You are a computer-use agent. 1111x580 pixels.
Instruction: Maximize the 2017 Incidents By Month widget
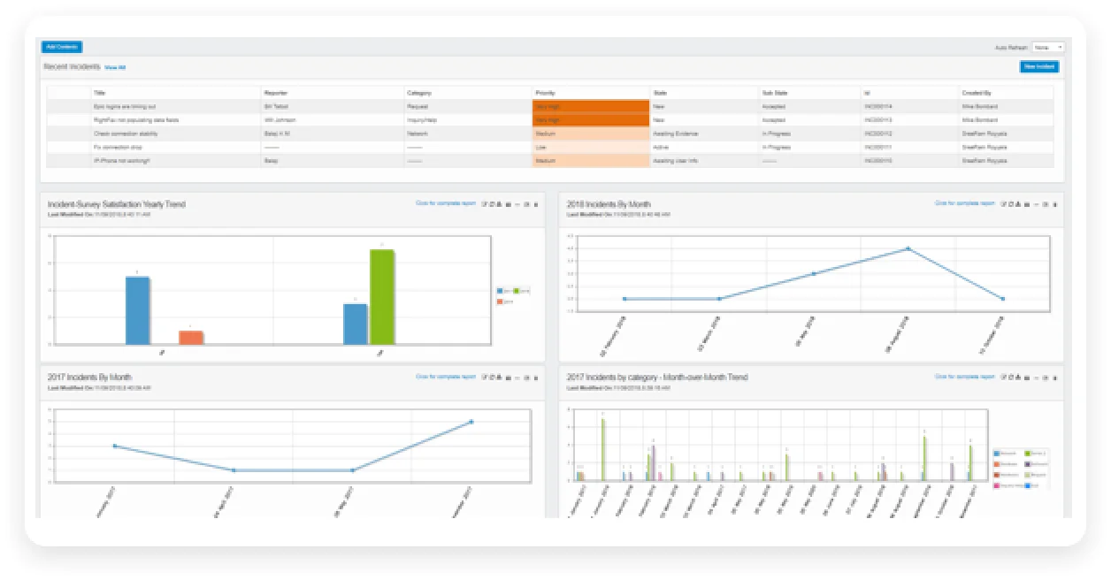(x=526, y=378)
